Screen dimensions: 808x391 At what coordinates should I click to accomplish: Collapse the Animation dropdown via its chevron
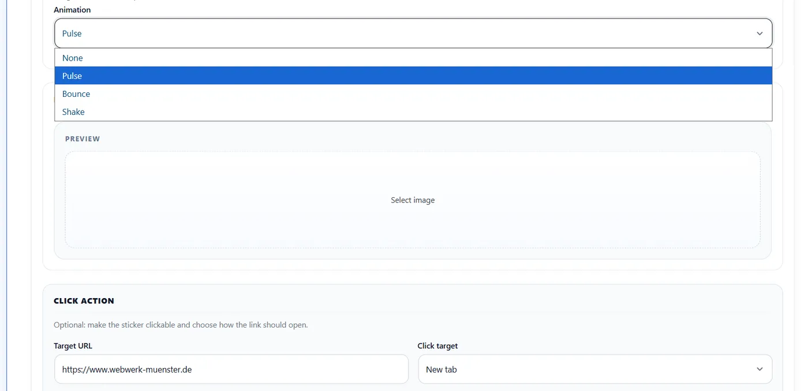[x=760, y=33]
